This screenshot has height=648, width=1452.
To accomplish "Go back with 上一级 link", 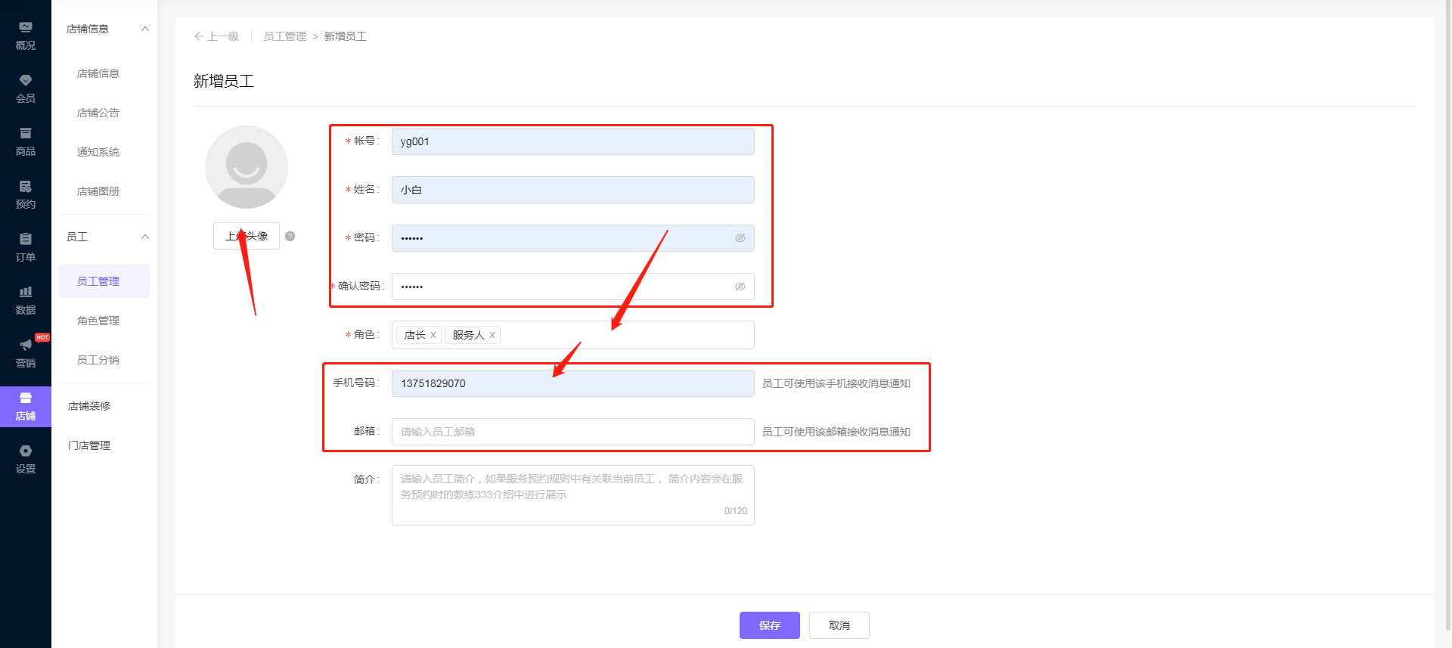I will (x=216, y=36).
